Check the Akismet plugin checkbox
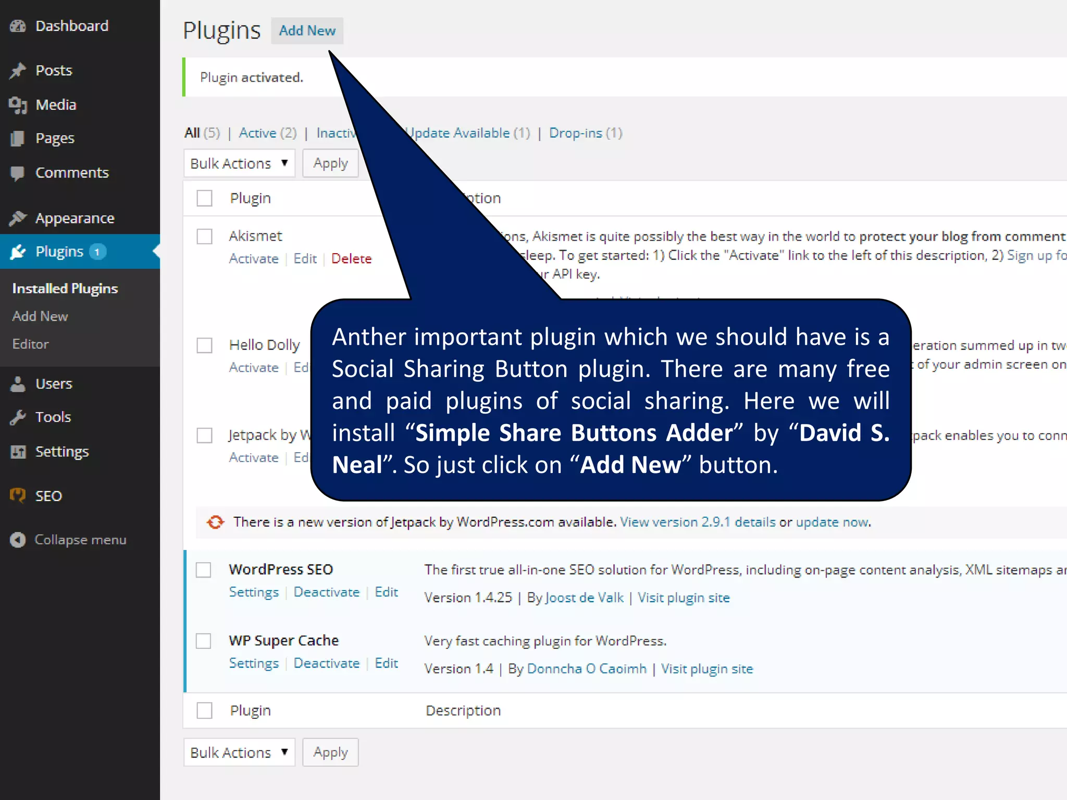 click(x=204, y=236)
